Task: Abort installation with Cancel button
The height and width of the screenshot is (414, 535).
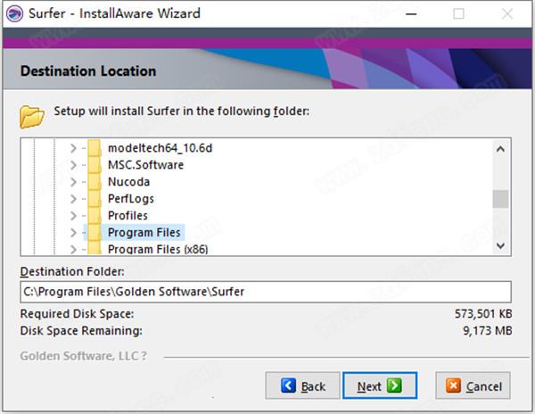Action: [x=473, y=385]
